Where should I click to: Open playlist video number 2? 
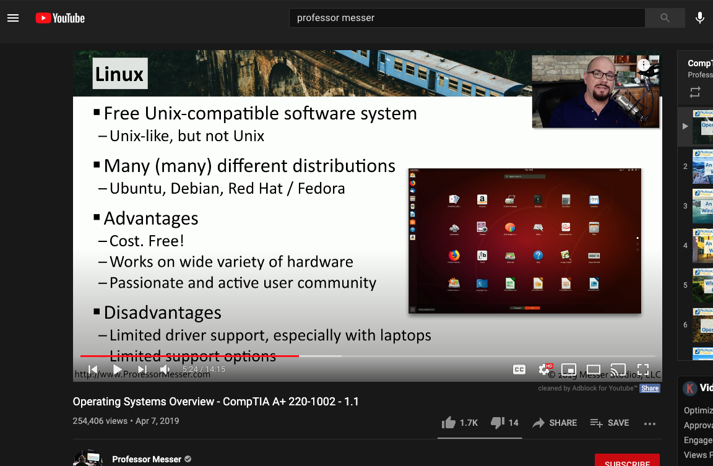pos(702,166)
